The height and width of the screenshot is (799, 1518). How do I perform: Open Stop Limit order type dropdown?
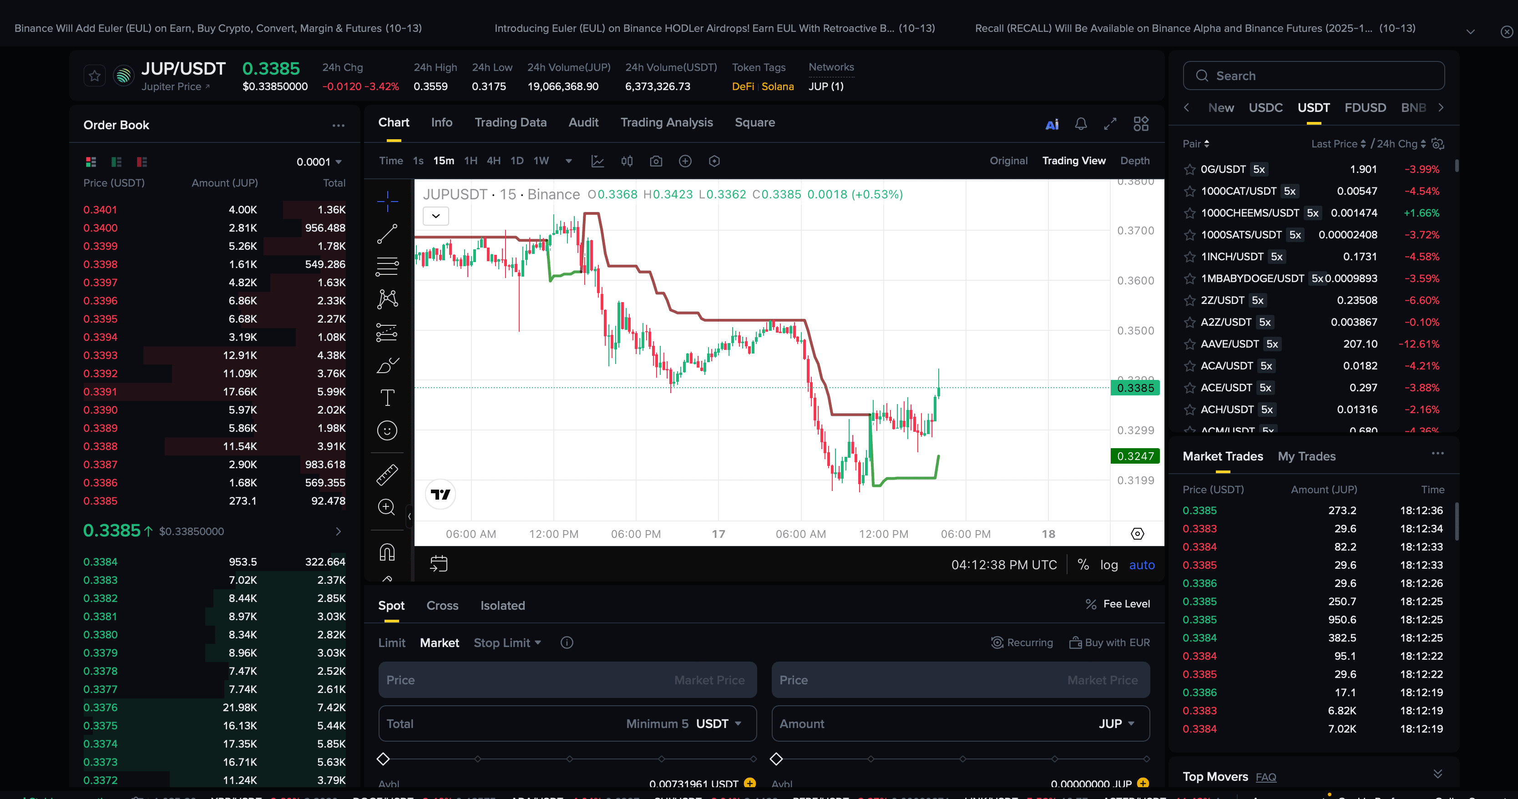(507, 643)
